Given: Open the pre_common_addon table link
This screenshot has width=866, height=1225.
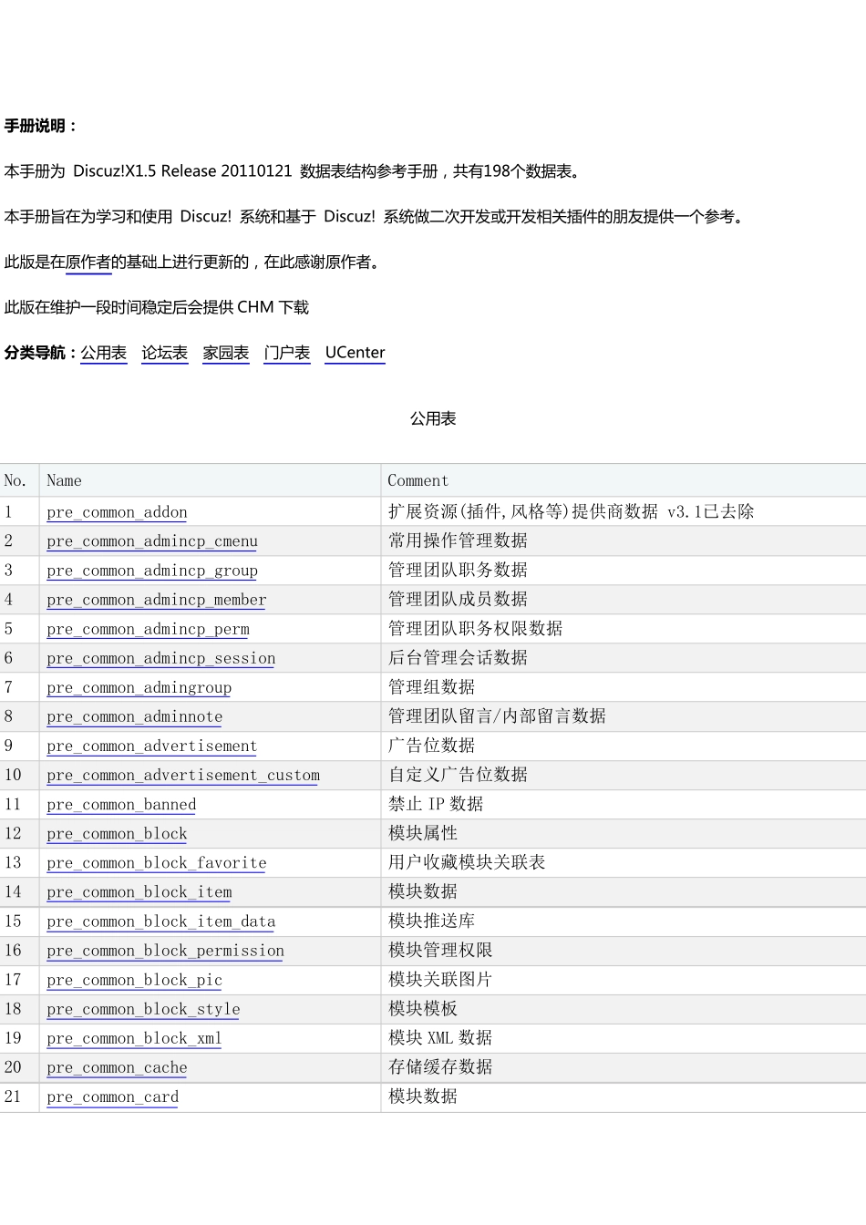Looking at the screenshot, I should point(117,512).
